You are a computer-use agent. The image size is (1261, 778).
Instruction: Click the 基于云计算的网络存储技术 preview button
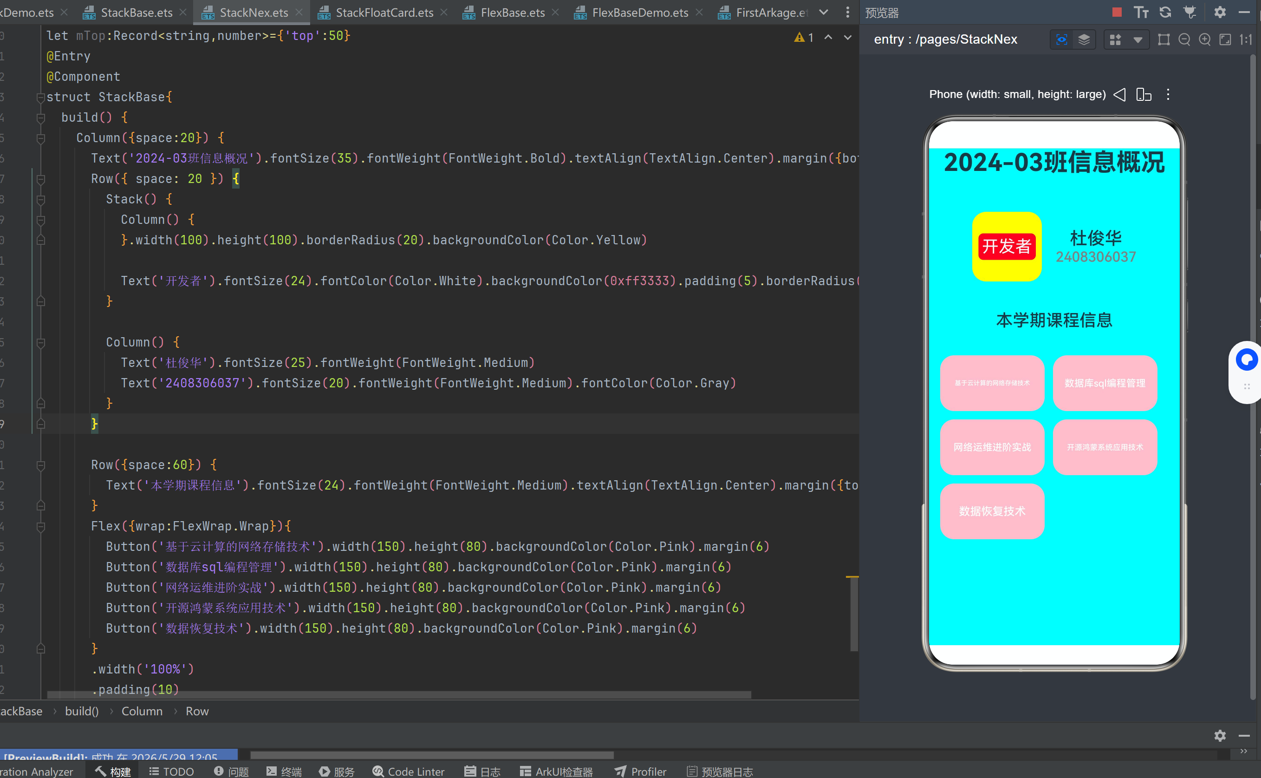992,383
